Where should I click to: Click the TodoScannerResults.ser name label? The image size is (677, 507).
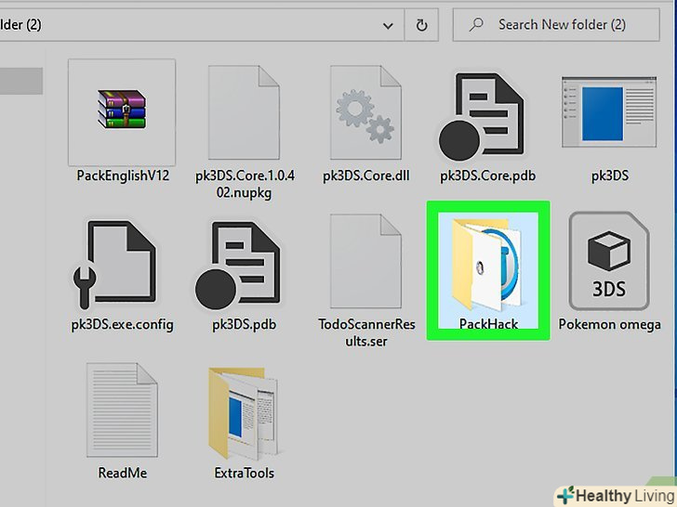pyautogui.click(x=366, y=332)
